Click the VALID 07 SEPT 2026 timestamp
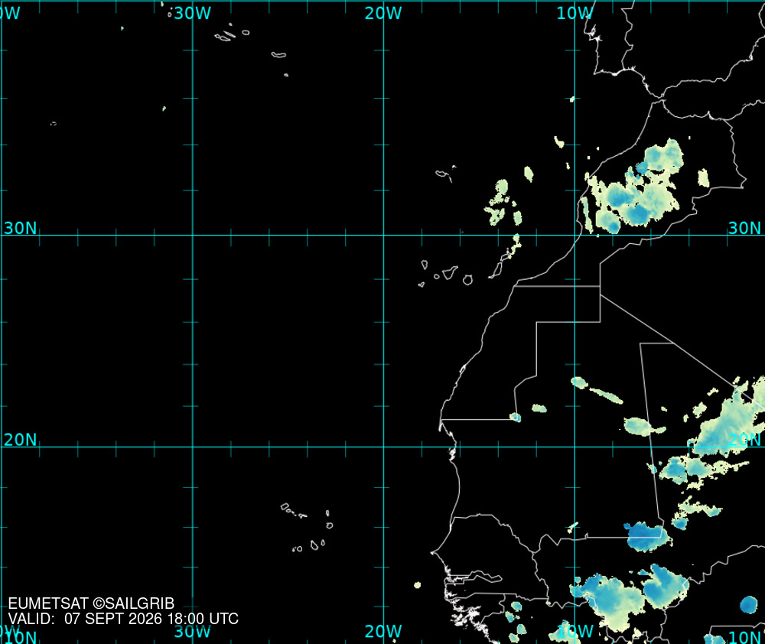The image size is (765, 644). pos(123,619)
